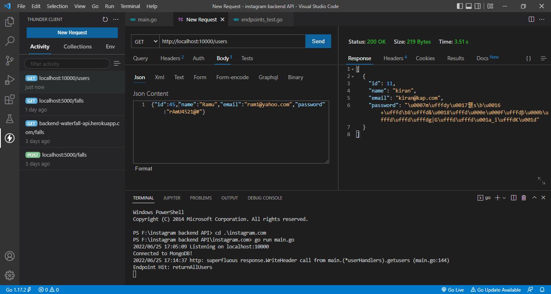The height and width of the screenshot is (294, 551).
Task: Open the new terminal launch profile dropdown
Action: (504, 198)
